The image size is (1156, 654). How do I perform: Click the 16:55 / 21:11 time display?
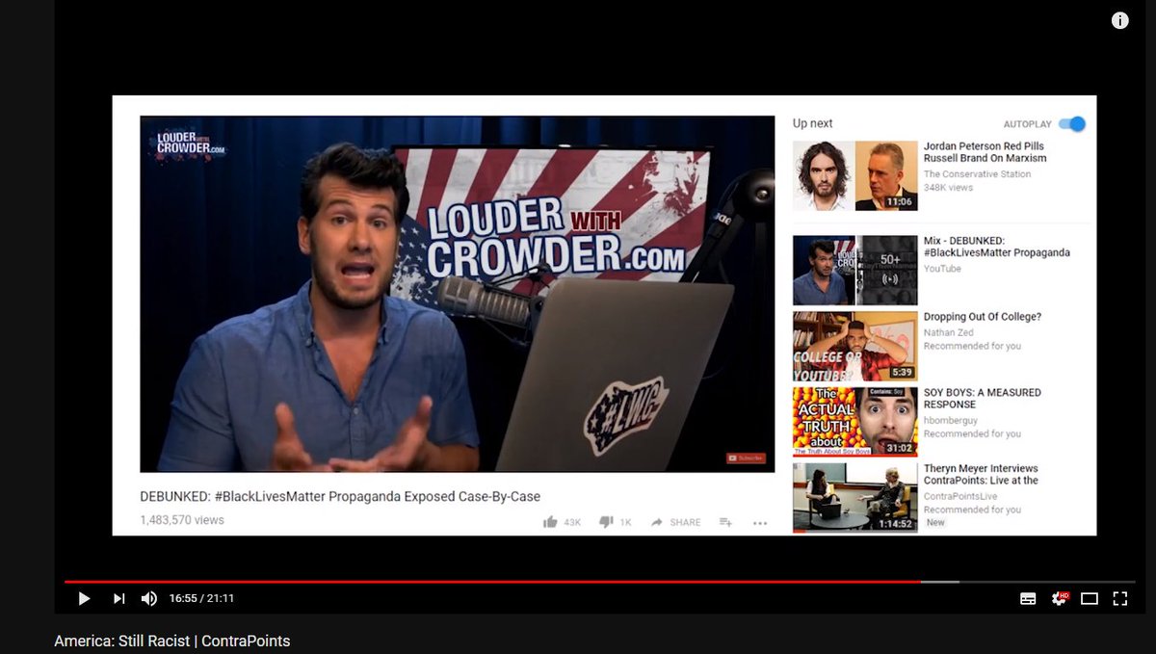(x=201, y=598)
